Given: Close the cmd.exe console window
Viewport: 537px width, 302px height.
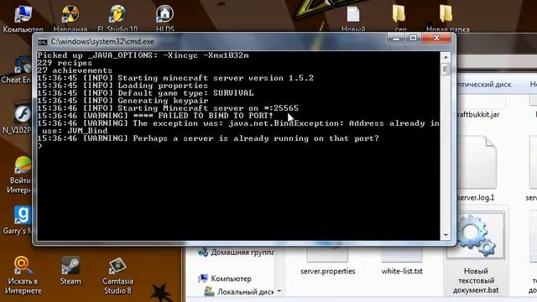Looking at the screenshot, I should point(436,38).
